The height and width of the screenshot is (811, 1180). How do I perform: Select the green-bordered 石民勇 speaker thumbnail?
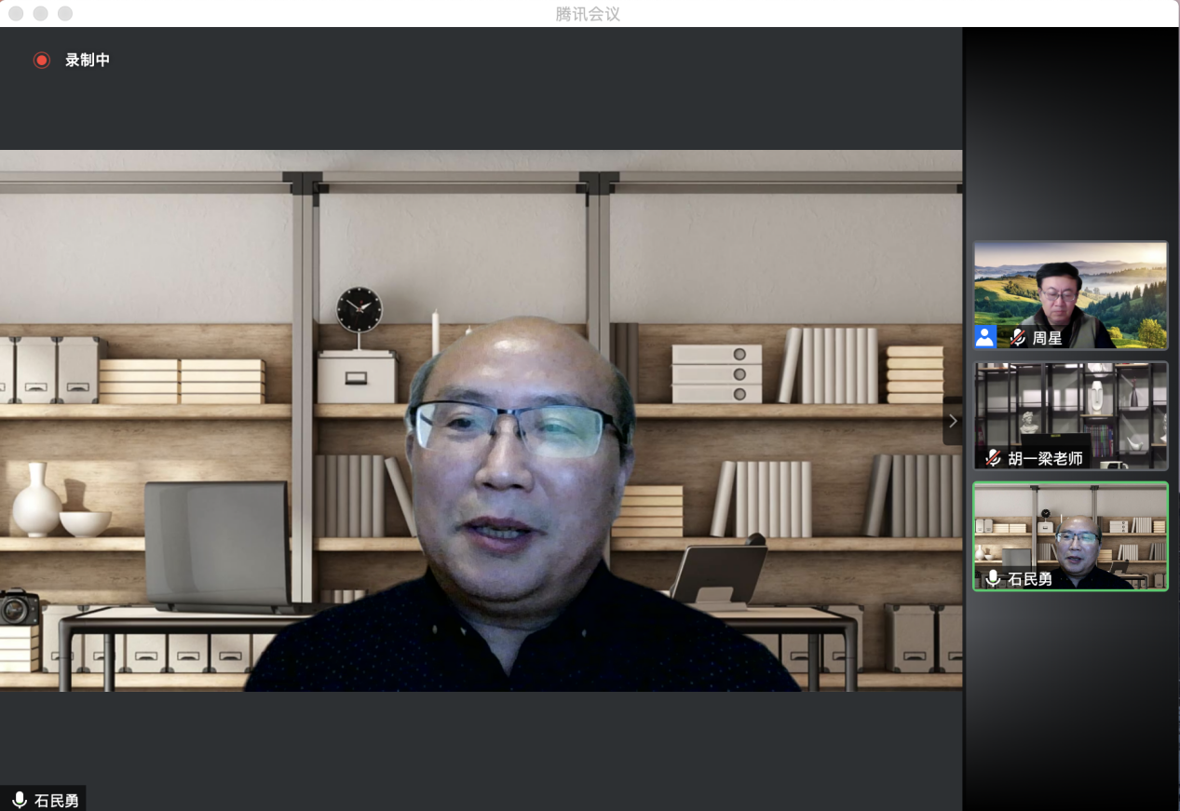(1070, 535)
